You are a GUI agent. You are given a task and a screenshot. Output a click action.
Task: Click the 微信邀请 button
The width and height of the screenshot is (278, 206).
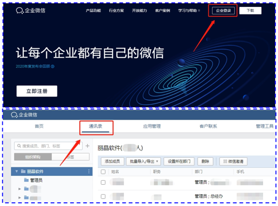(233, 161)
